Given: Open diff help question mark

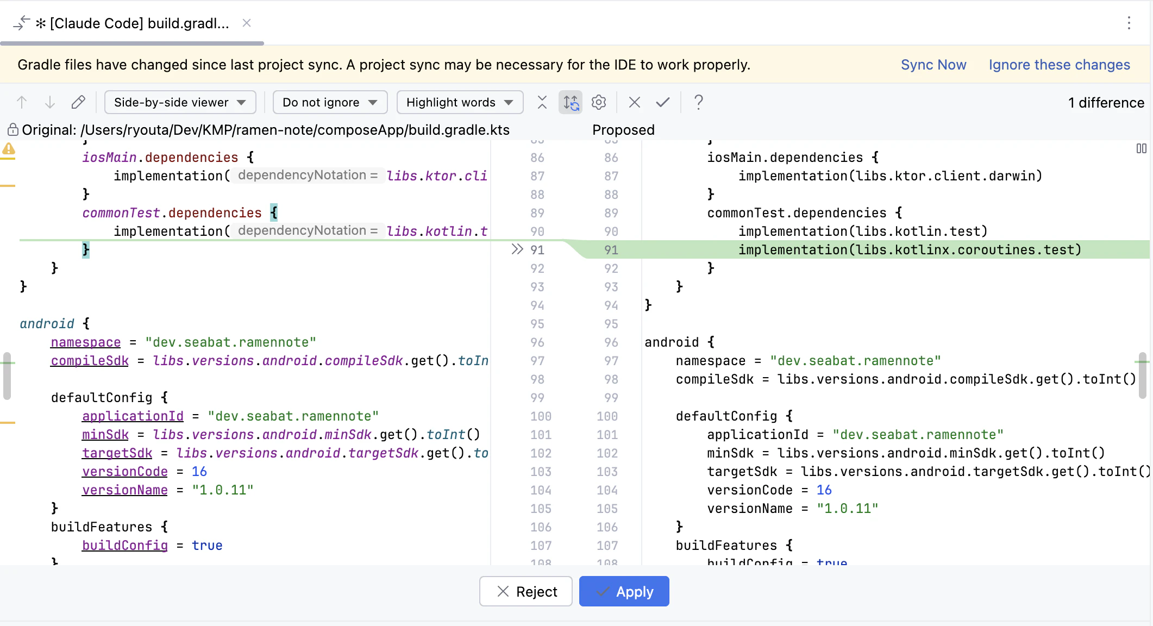Looking at the screenshot, I should coord(699,102).
